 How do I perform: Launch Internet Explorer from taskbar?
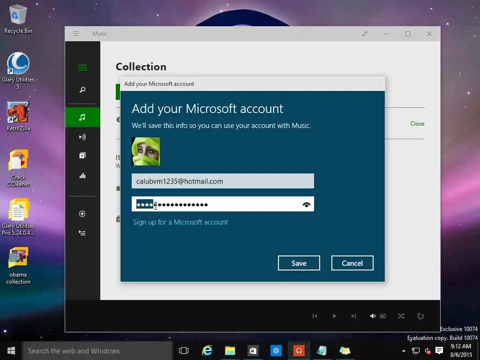point(207,351)
